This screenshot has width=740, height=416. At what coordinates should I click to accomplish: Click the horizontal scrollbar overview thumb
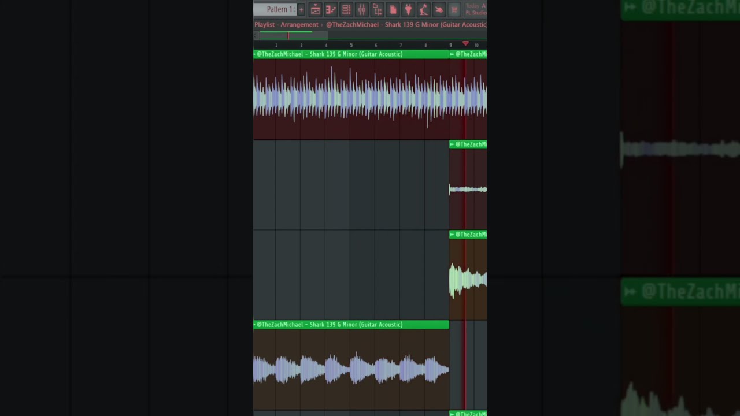tap(294, 36)
